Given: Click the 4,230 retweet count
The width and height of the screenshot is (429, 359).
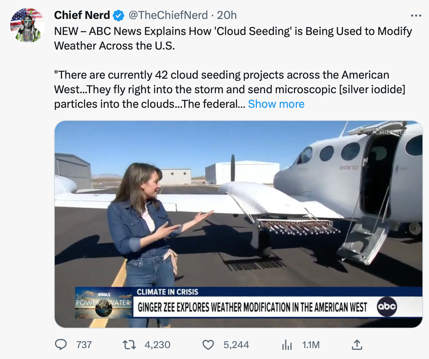Looking at the screenshot, I should point(158,344).
